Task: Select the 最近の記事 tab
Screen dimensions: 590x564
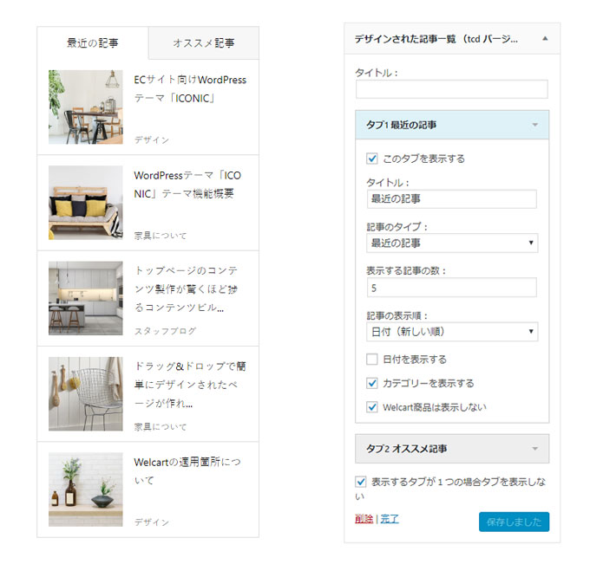Action: coord(93,42)
